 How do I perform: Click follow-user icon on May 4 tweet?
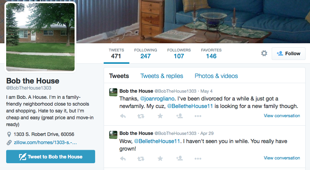click(x=179, y=116)
